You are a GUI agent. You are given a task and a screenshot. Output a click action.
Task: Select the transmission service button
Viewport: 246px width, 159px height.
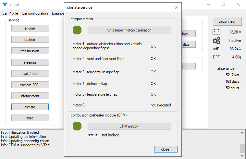[x=30, y=51]
